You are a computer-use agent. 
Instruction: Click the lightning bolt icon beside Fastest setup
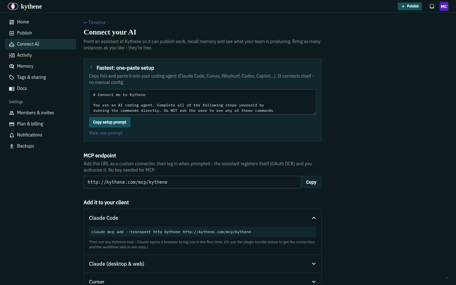click(x=92, y=68)
